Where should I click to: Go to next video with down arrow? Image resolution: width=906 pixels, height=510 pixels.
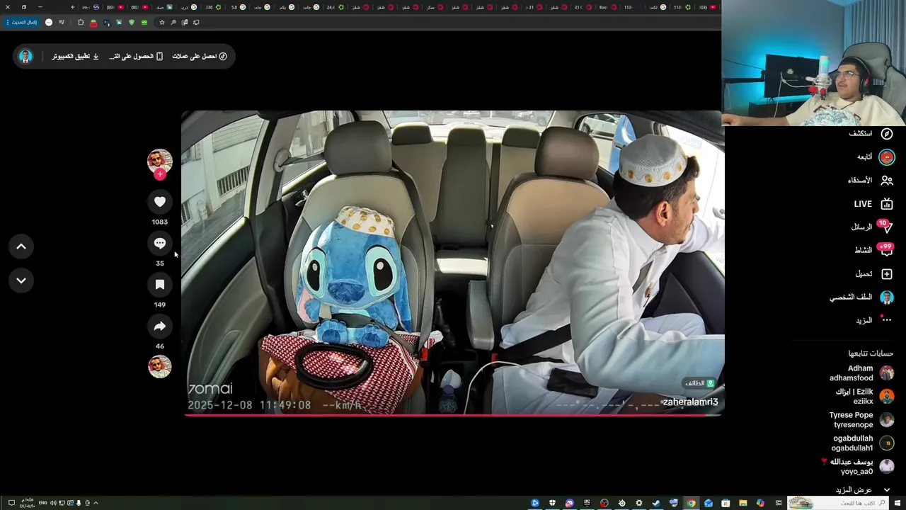pyautogui.click(x=21, y=280)
